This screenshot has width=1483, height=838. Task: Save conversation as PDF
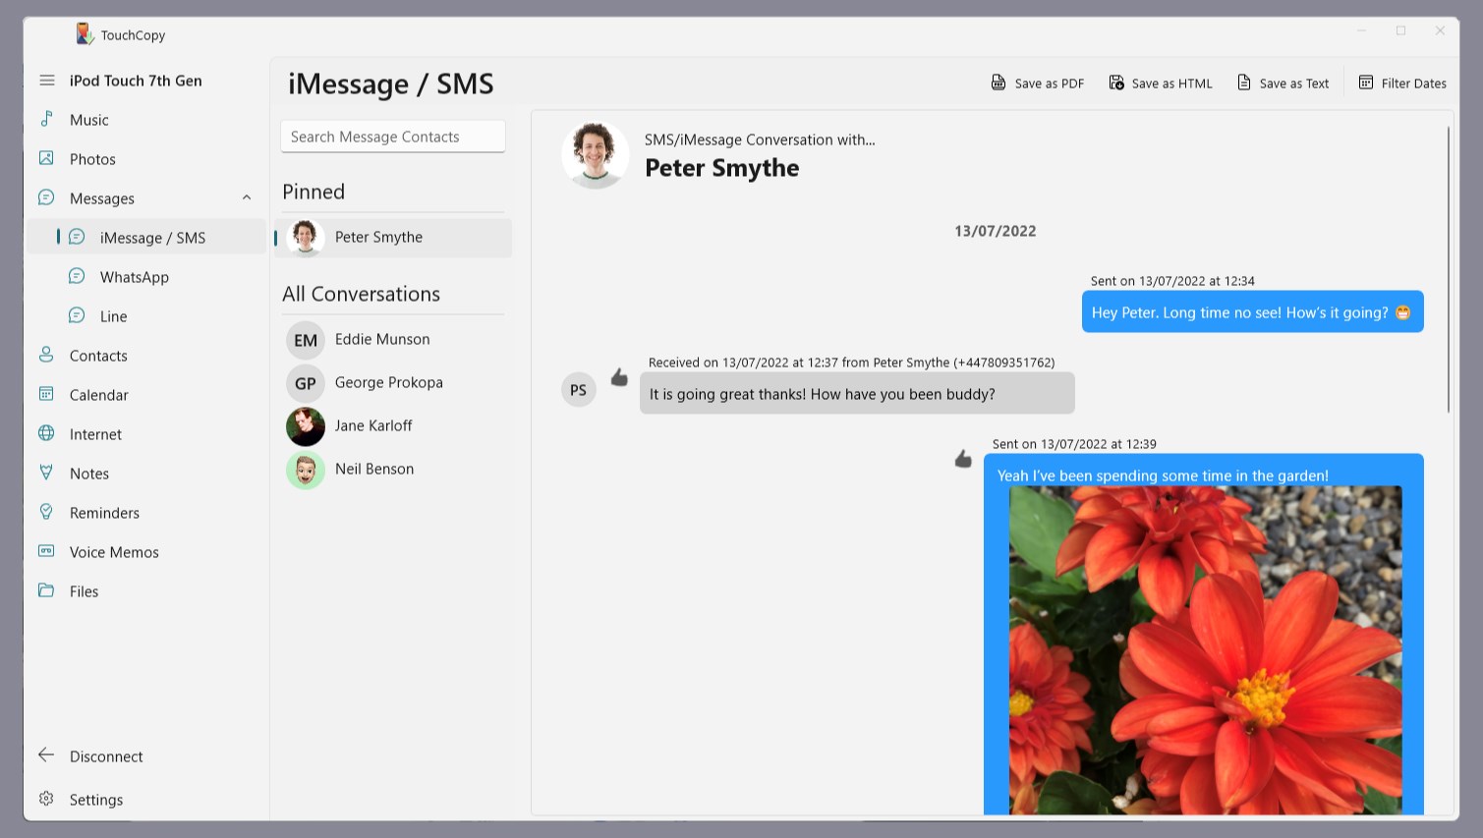[1038, 84]
